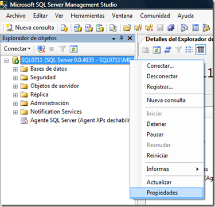This screenshot has height=207, width=215.
Task: Open the Informes submenu
Action: click(167, 169)
